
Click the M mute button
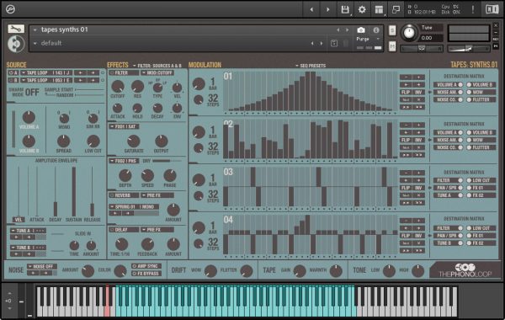392,46
